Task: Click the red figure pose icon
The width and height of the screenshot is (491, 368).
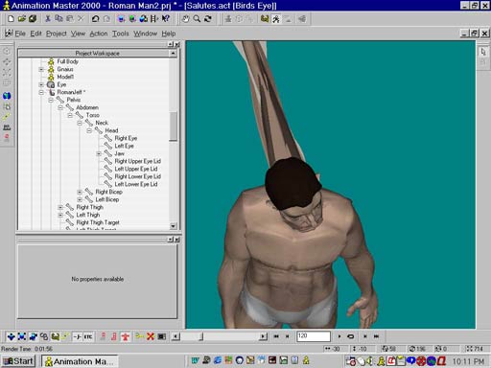Action: [x=125, y=336]
